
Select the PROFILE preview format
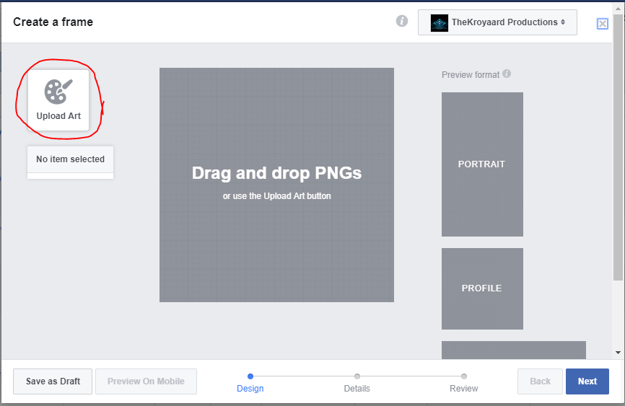pos(482,288)
